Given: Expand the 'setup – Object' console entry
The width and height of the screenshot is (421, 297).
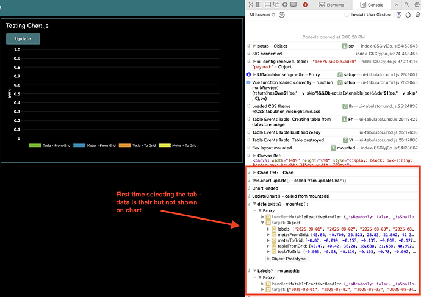Looking at the screenshot, I should coord(254,46).
